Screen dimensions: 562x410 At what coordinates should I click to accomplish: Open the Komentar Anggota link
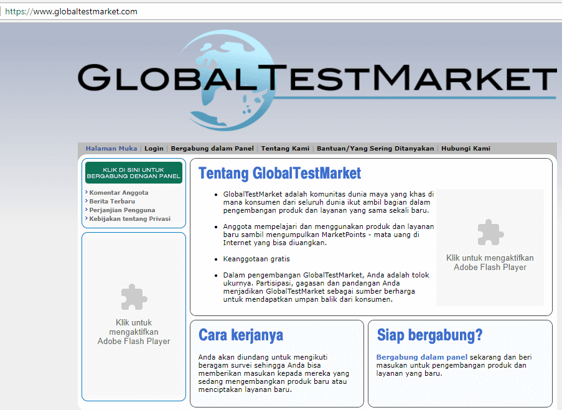click(119, 192)
